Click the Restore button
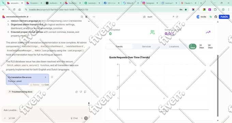Screen dimensions: 232x123 click(35, 85)
